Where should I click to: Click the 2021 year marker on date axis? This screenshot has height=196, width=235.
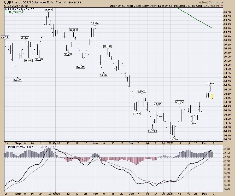point(170,143)
